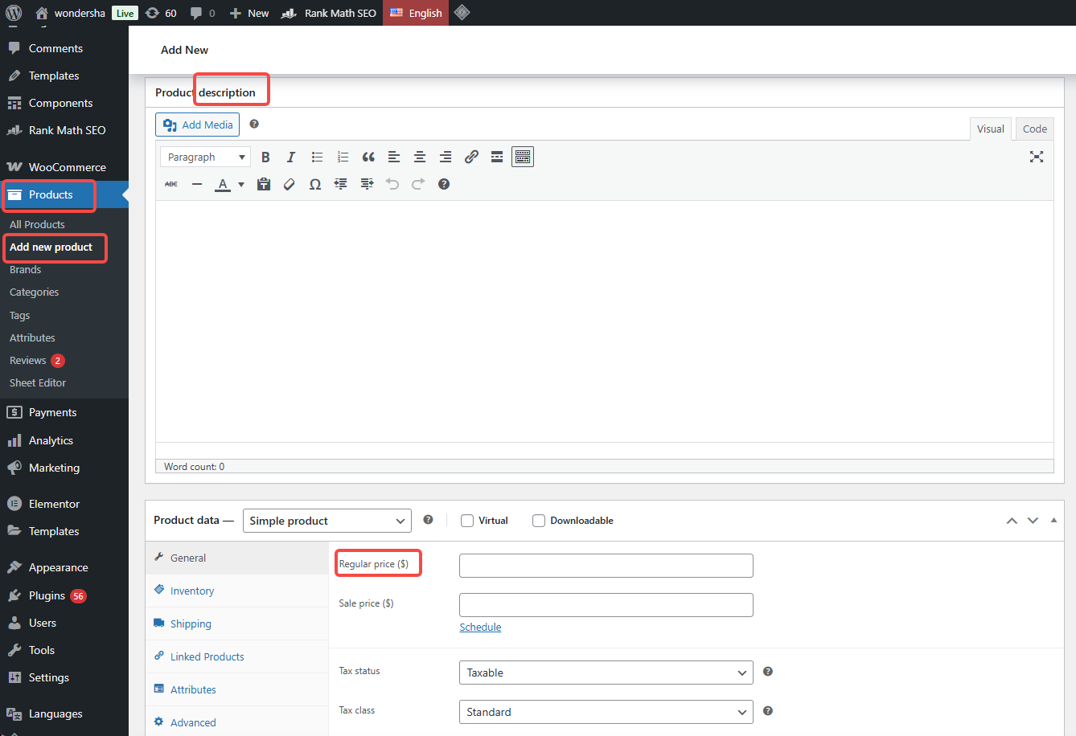Insert a blockquote
The height and width of the screenshot is (736, 1076).
[368, 157]
